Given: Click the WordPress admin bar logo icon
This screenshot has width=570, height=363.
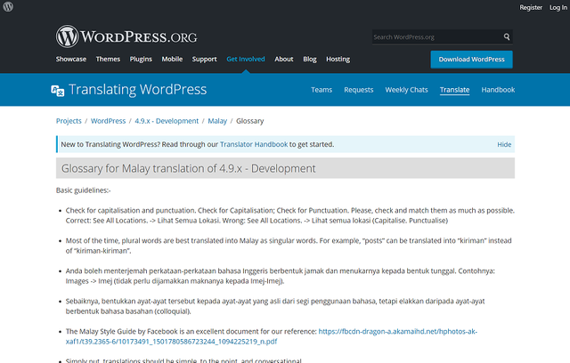Looking at the screenshot, I should (8, 6).
